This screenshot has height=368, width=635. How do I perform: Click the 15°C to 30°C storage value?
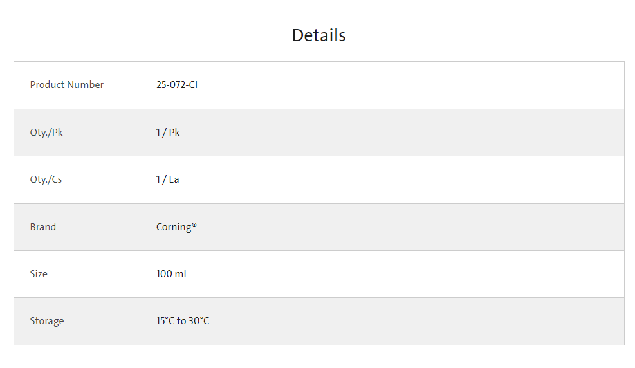[183, 320]
